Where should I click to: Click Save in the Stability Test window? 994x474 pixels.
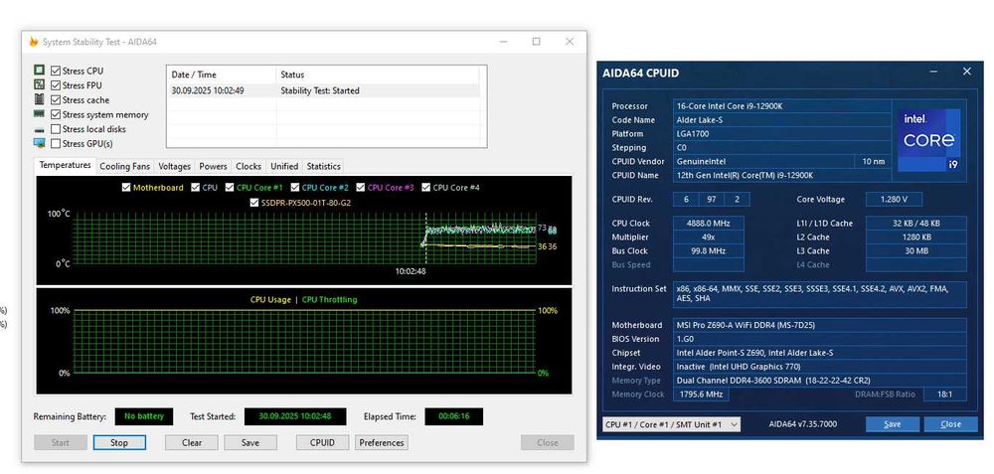(250, 442)
